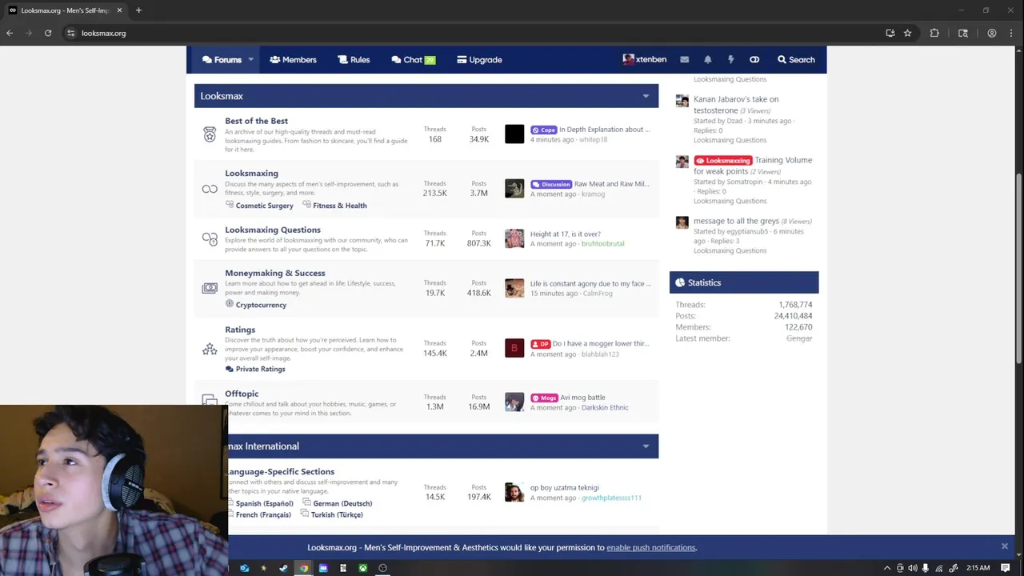This screenshot has height=576, width=1024.
Task: Click the Ratings latest poster avatar
Action: tap(514, 348)
